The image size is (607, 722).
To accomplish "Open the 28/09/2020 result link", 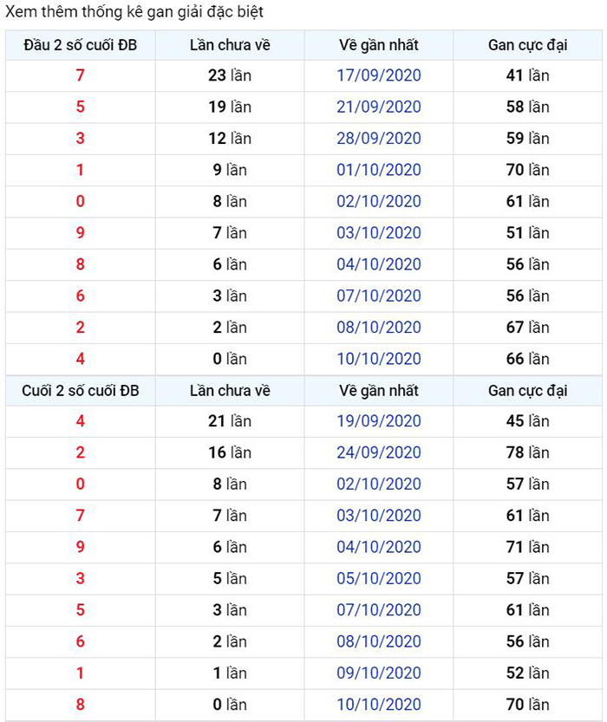I will coord(379,138).
